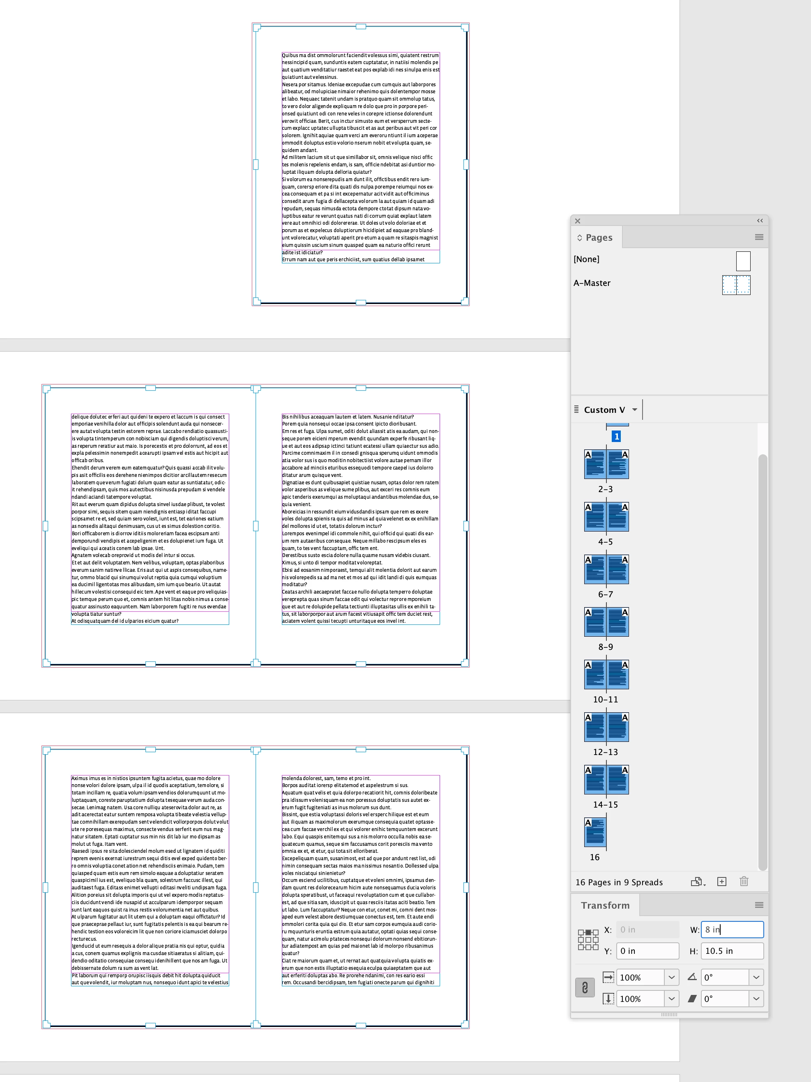
Task: Select the Pages panel tab
Action: coord(599,237)
